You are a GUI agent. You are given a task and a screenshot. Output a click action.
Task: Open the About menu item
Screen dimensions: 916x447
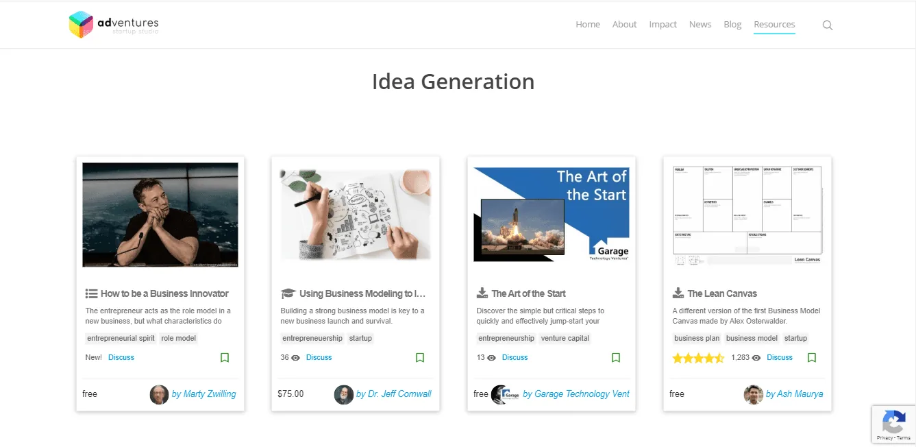tap(625, 25)
